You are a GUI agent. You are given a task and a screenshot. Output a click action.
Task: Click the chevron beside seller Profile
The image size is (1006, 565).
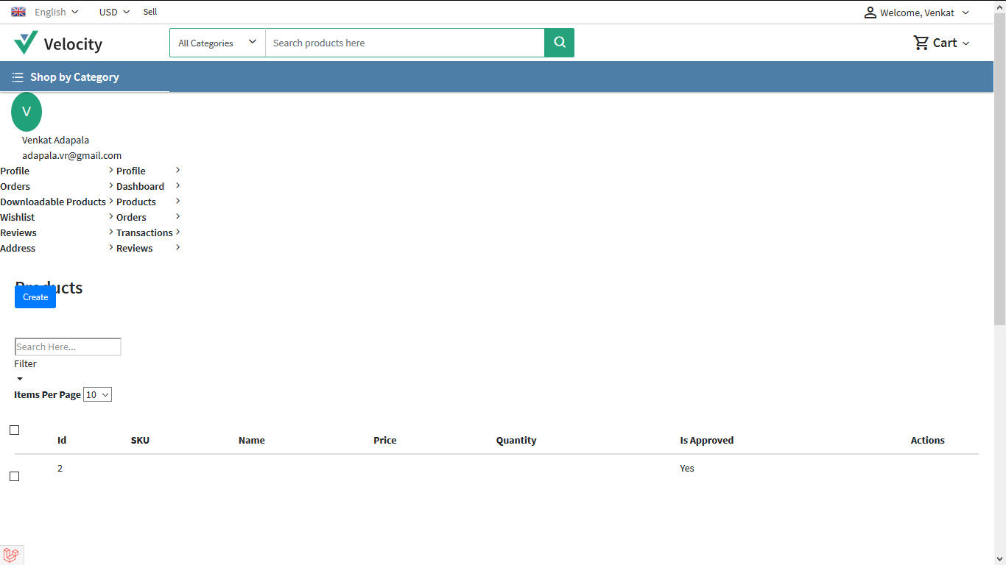click(x=178, y=170)
